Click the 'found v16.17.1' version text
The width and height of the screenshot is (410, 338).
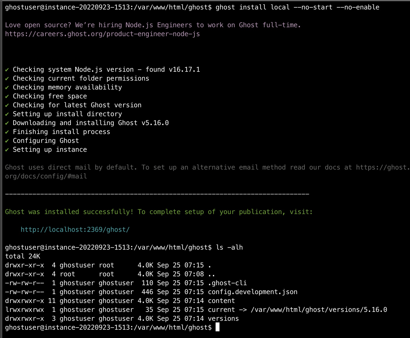click(173, 69)
